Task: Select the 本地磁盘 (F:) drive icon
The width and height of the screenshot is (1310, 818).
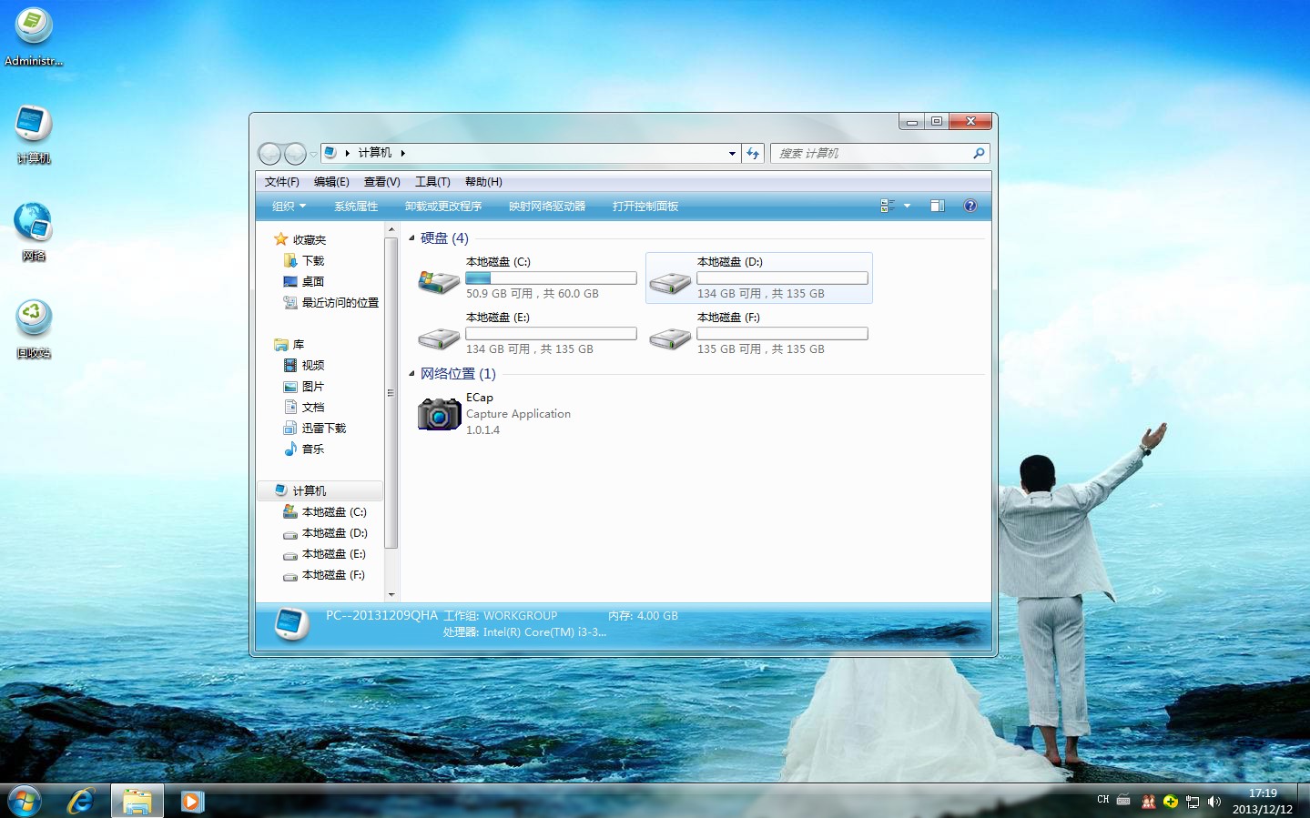Action: (670, 338)
